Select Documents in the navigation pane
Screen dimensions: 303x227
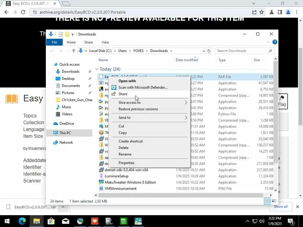71,86
